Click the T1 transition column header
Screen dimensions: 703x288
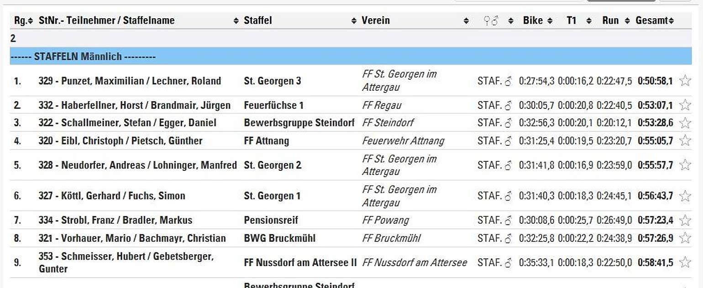point(572,21)
